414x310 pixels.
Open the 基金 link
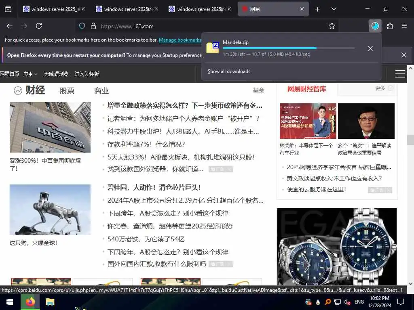tap(258, 90)
